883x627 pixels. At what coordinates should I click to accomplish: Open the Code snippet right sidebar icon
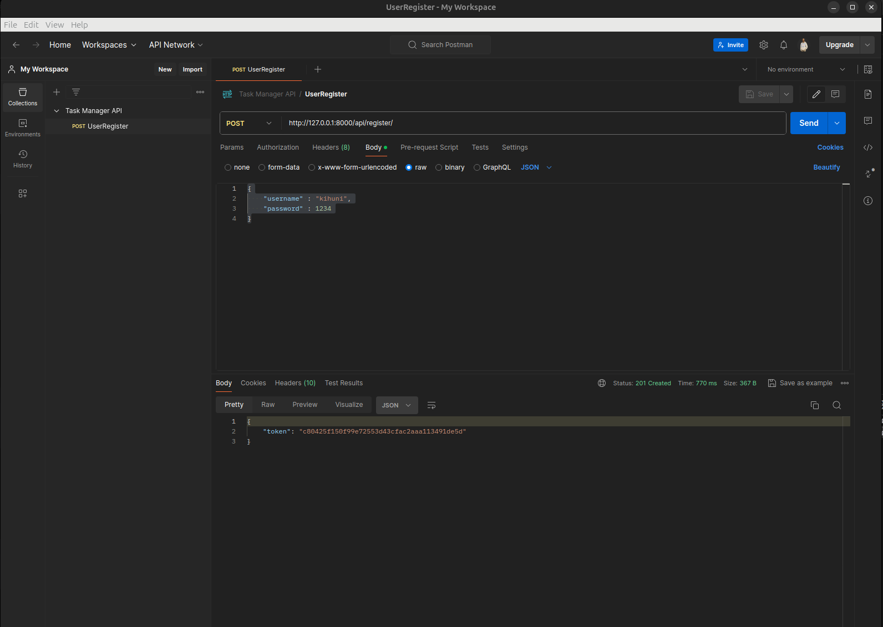868,147
